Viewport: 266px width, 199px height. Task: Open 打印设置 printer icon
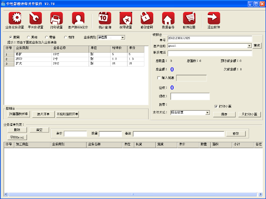click(x=56, y=19)
